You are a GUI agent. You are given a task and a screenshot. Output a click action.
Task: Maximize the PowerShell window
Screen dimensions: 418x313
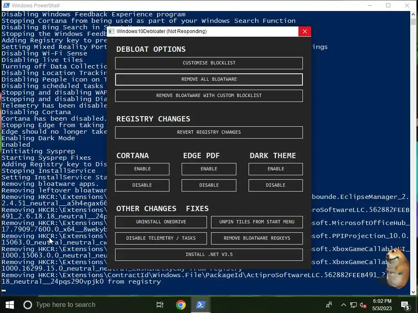click(388, 5)
